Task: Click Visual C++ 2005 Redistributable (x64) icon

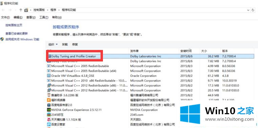Action: coord(49,71)
